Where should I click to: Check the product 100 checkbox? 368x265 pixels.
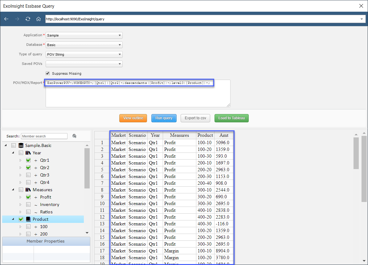pos(28,227)
